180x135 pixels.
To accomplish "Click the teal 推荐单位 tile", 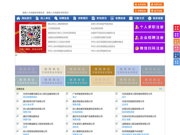I will (x=77, y=81).
